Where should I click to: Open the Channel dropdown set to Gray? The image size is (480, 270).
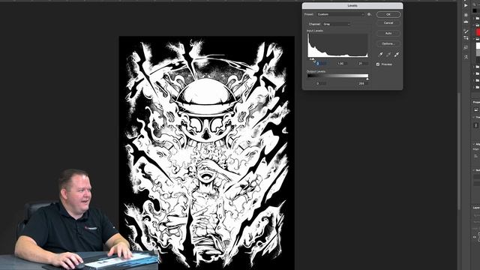coord(336,24)
